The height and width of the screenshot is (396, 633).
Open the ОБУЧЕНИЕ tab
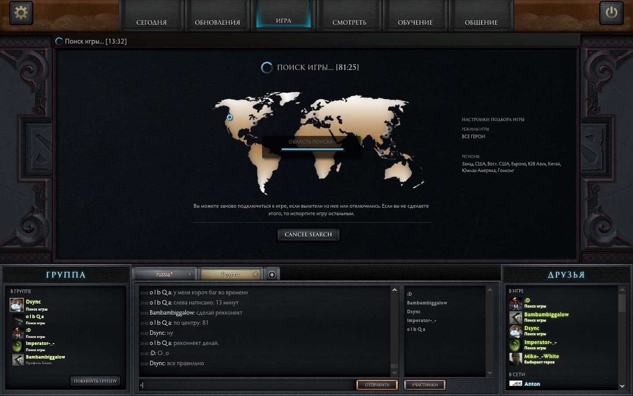tap(415, 22)
